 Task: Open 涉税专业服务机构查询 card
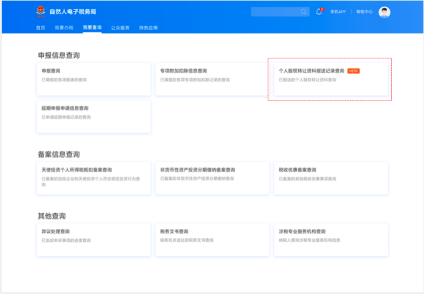tap(331, 239)
